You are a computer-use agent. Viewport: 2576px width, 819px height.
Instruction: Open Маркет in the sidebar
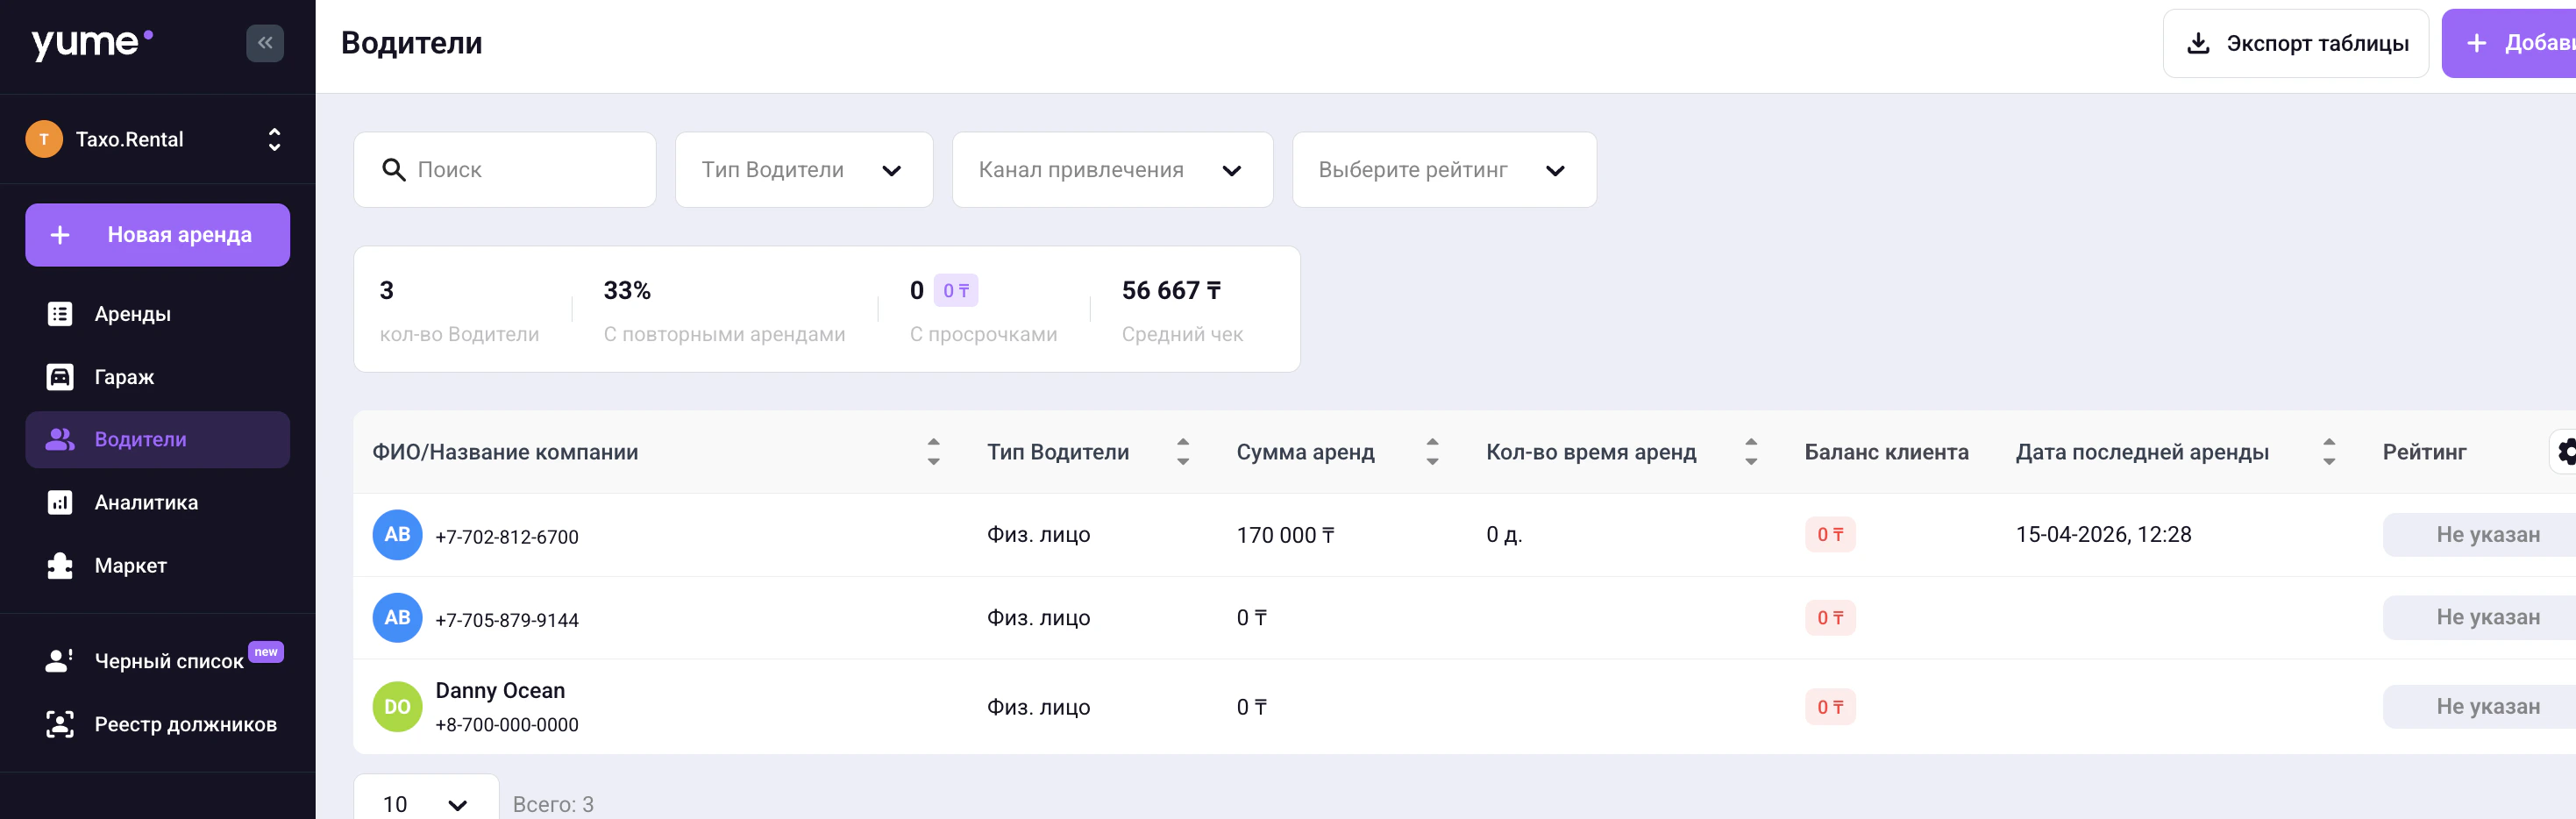[158, 566]
